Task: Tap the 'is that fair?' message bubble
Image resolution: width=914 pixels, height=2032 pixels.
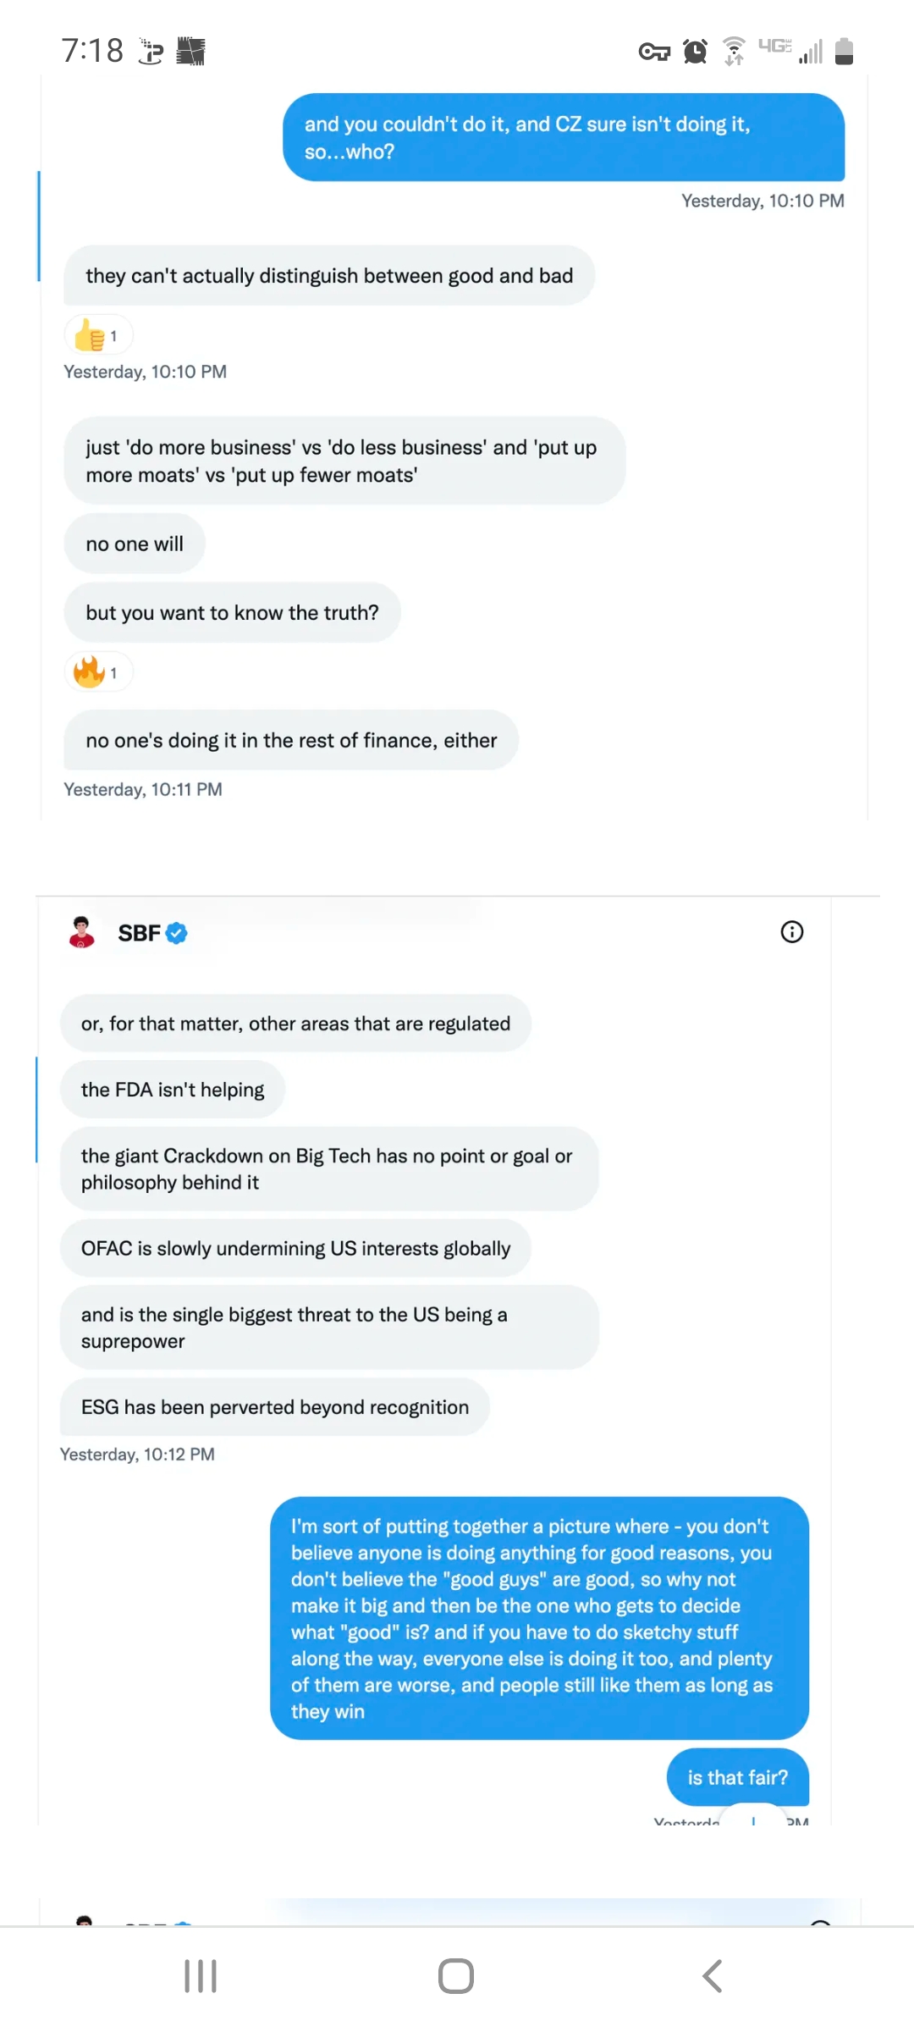Action: 737,1777
